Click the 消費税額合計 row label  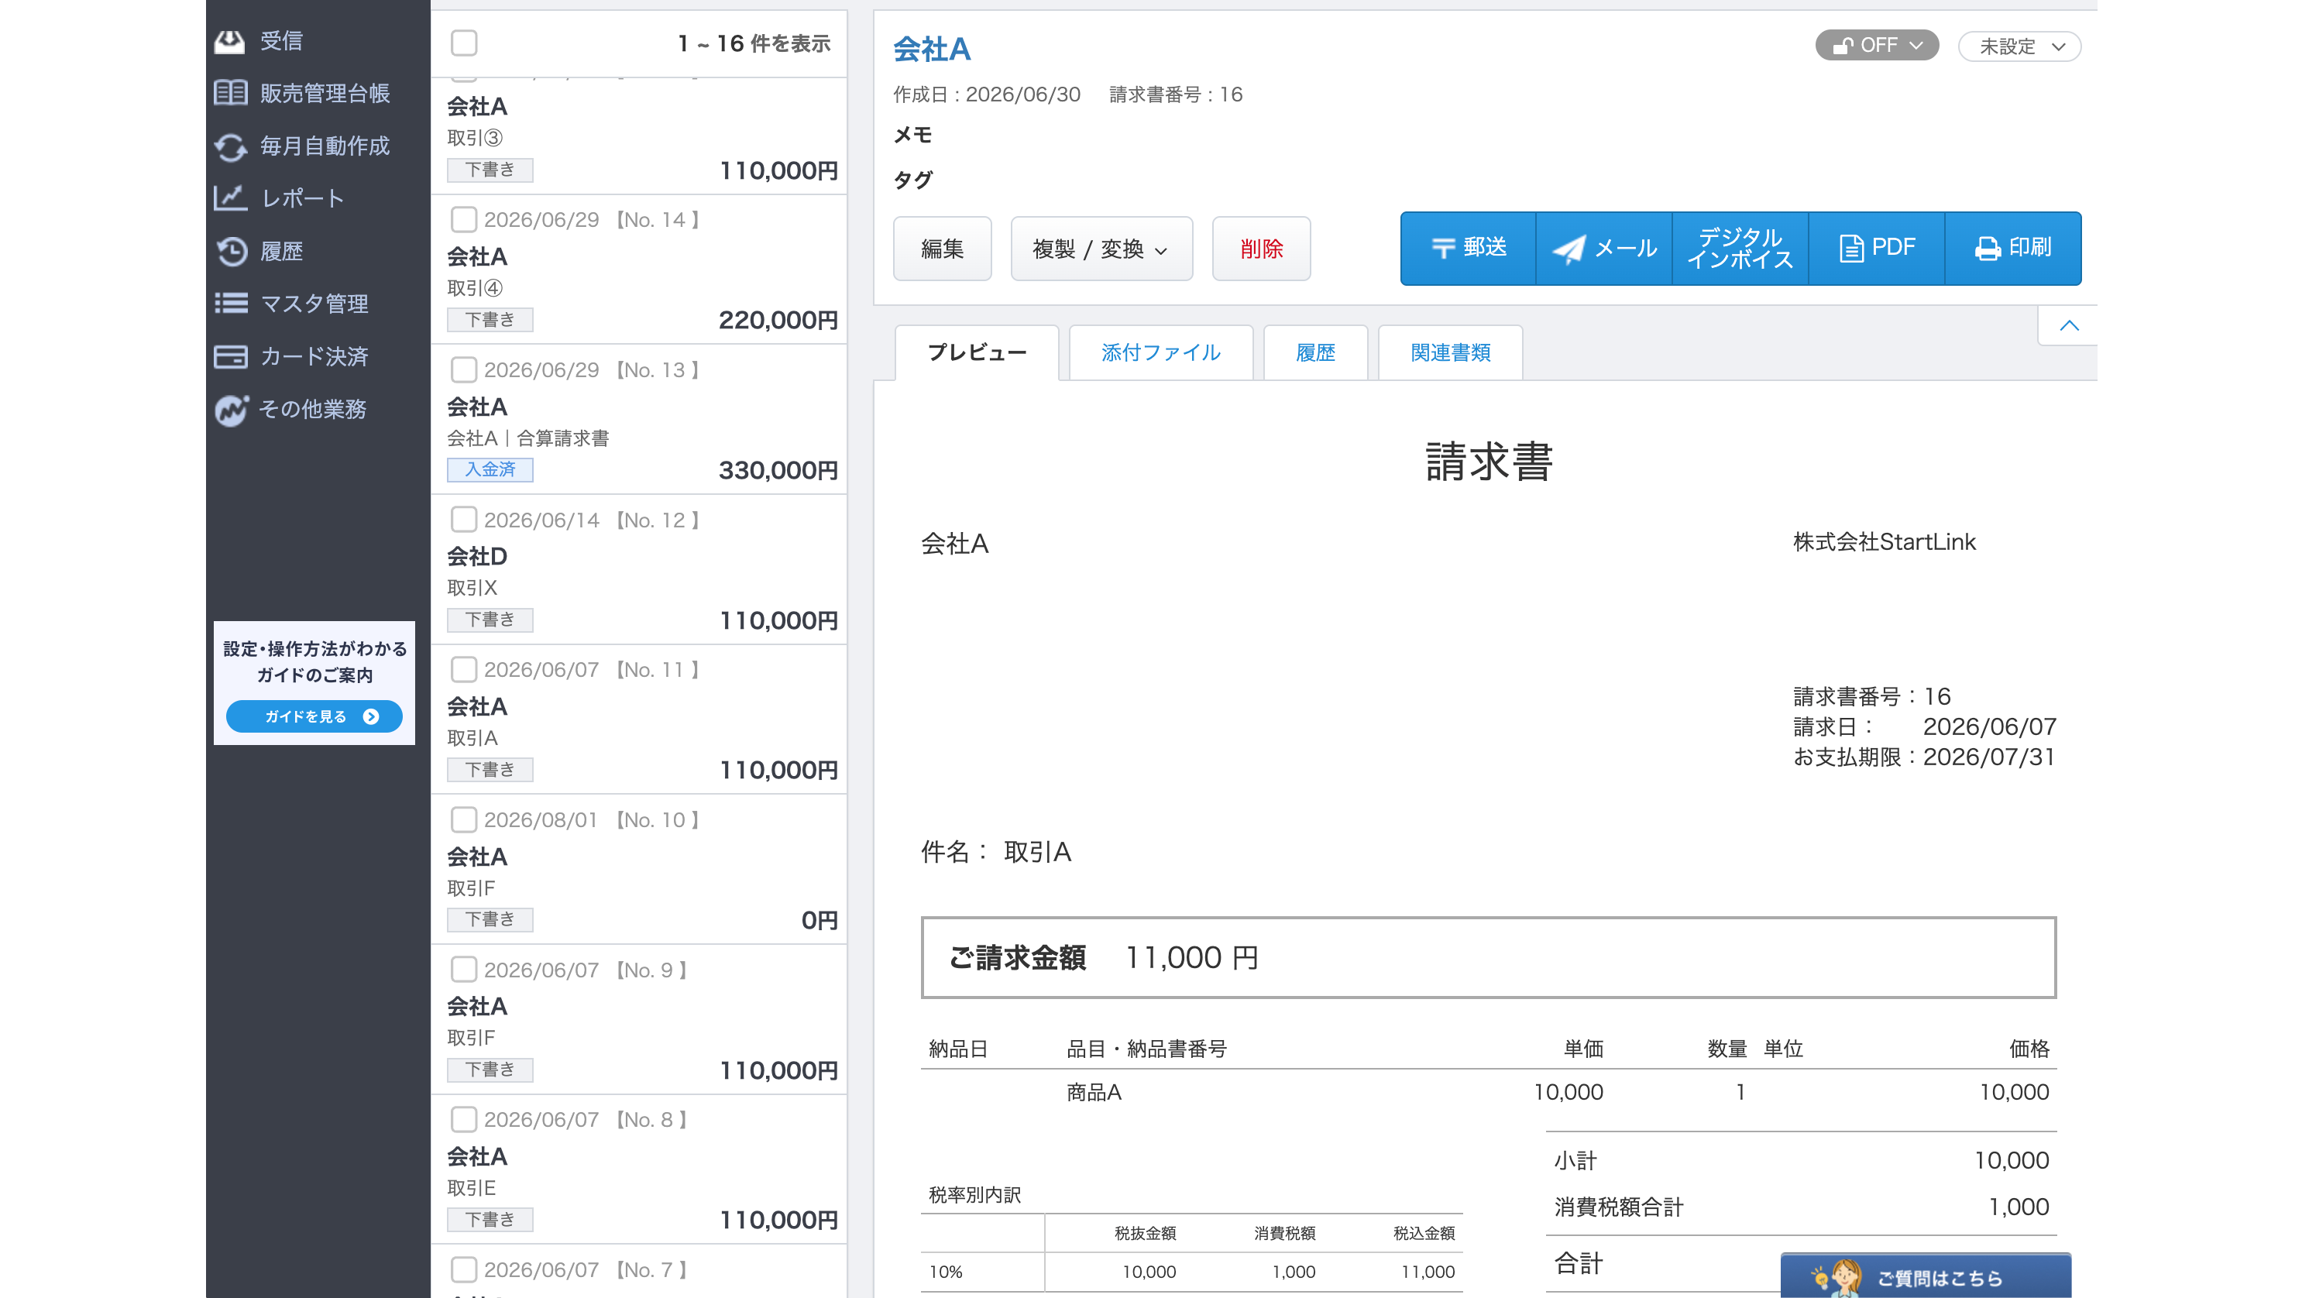click(1619, 1207)
